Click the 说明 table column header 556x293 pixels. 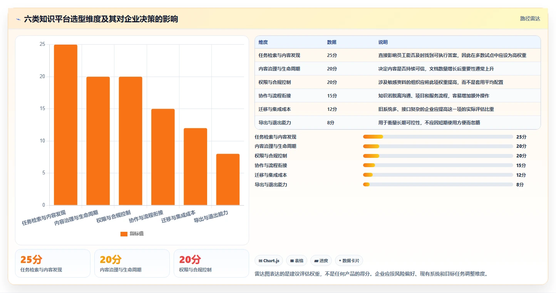[x=383, y=42]
